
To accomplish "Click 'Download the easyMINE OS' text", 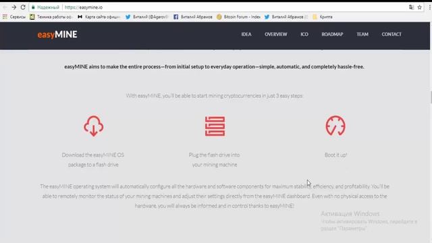I will pyautogui.click(x=93, y=155).
